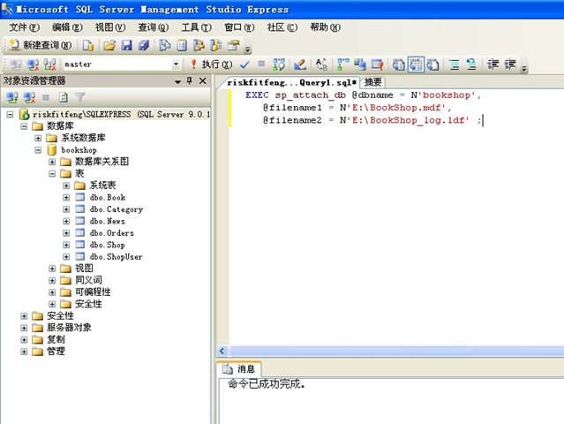
Task: Toggle Results to Grid mode
Action: click(416, 64)
